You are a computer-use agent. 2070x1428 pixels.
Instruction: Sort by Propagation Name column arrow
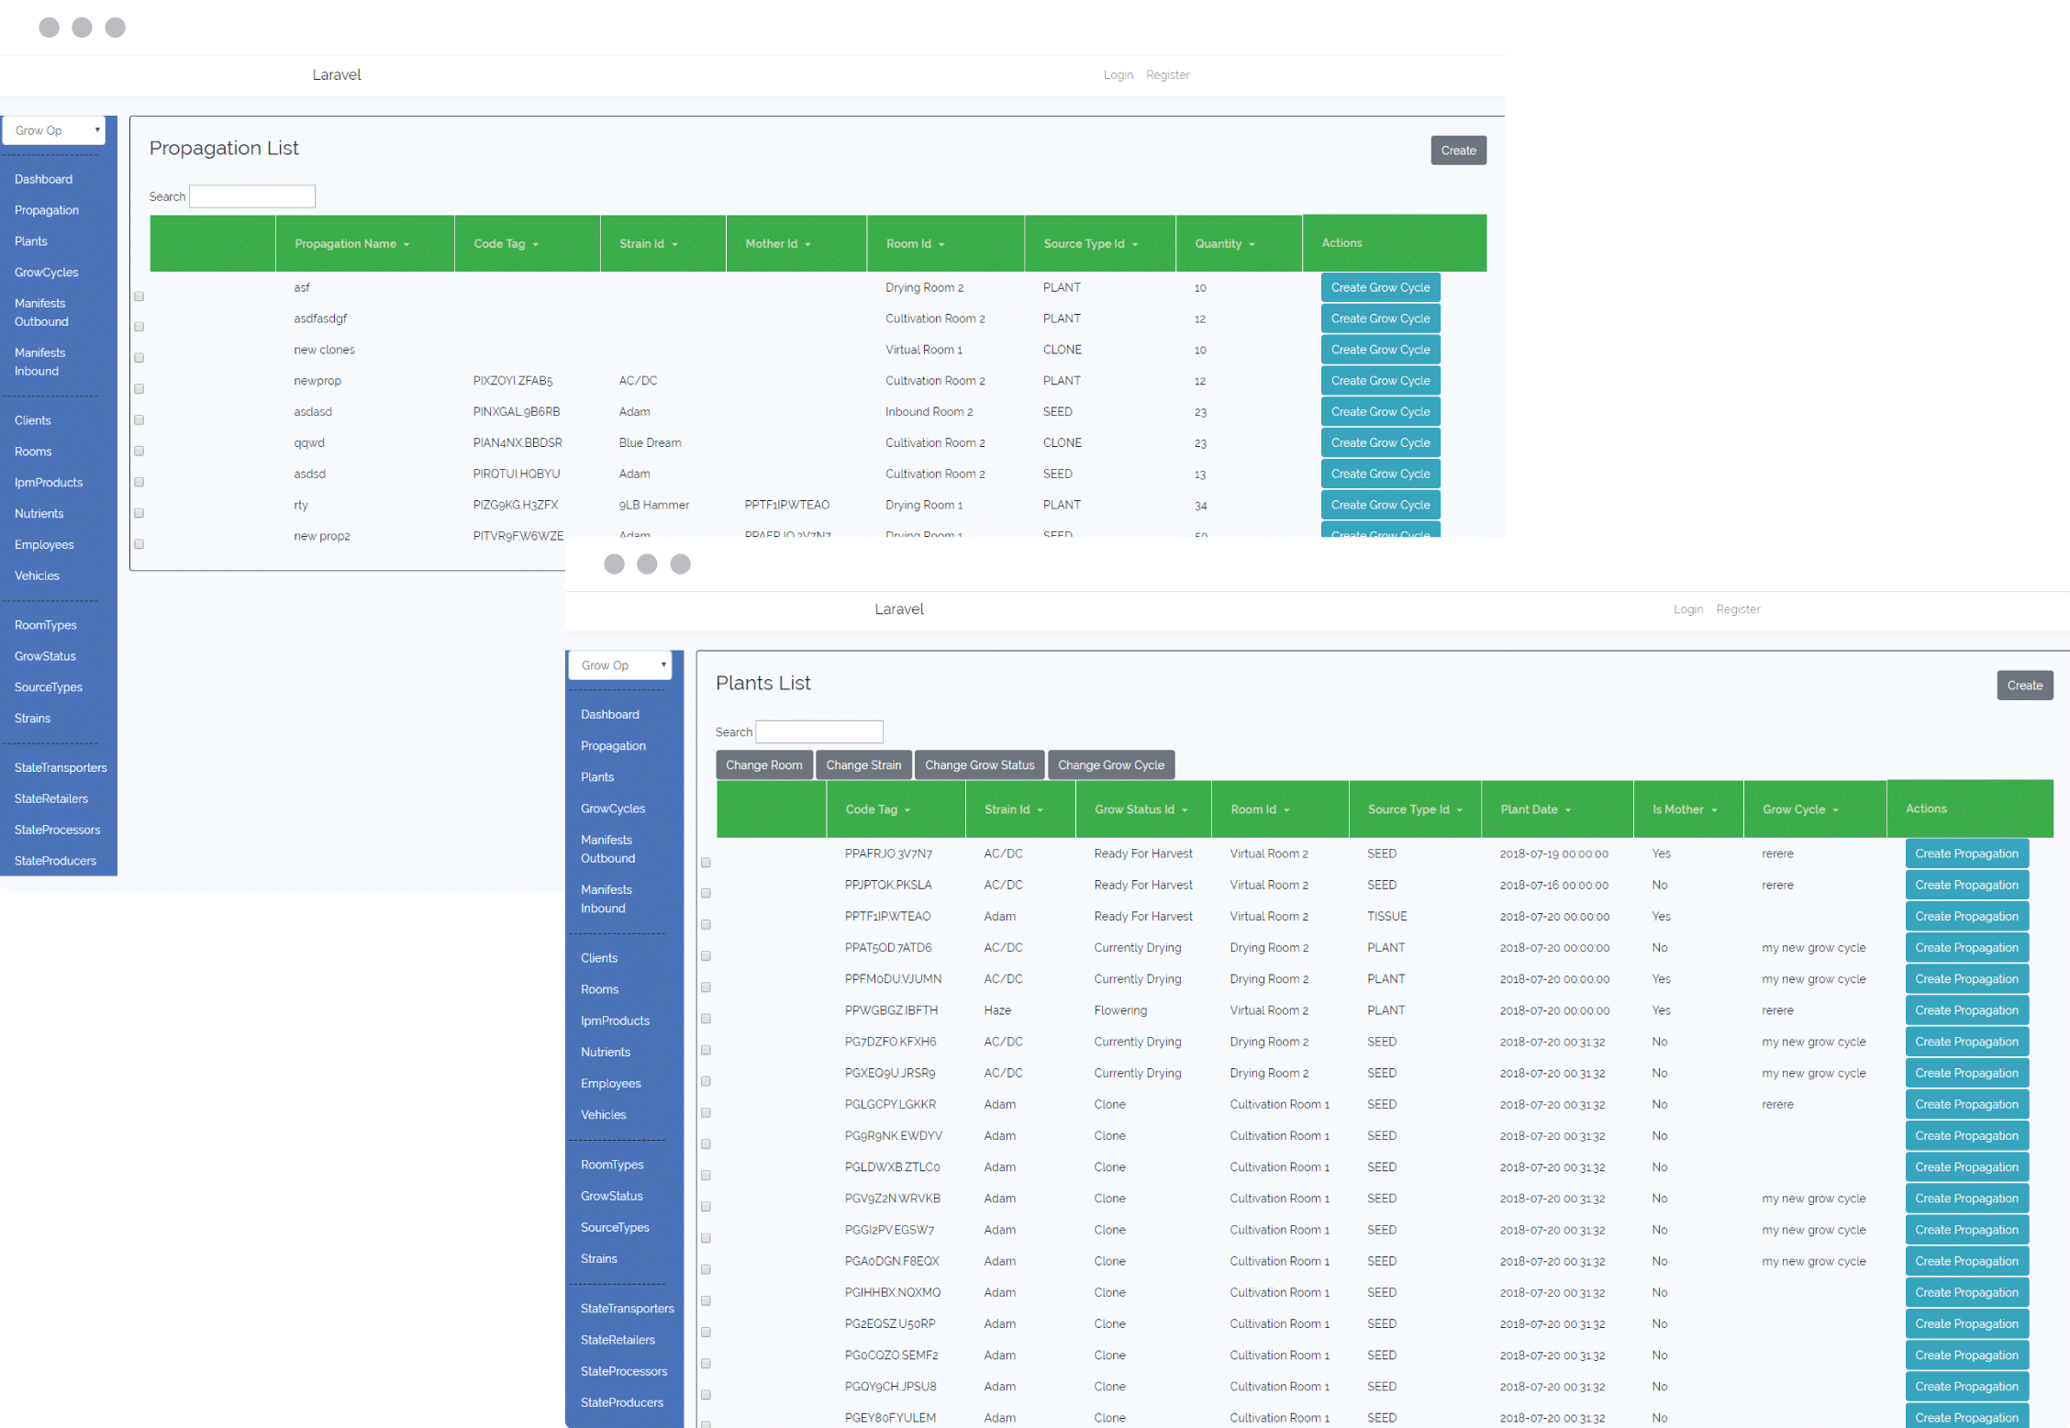(406, 245)
